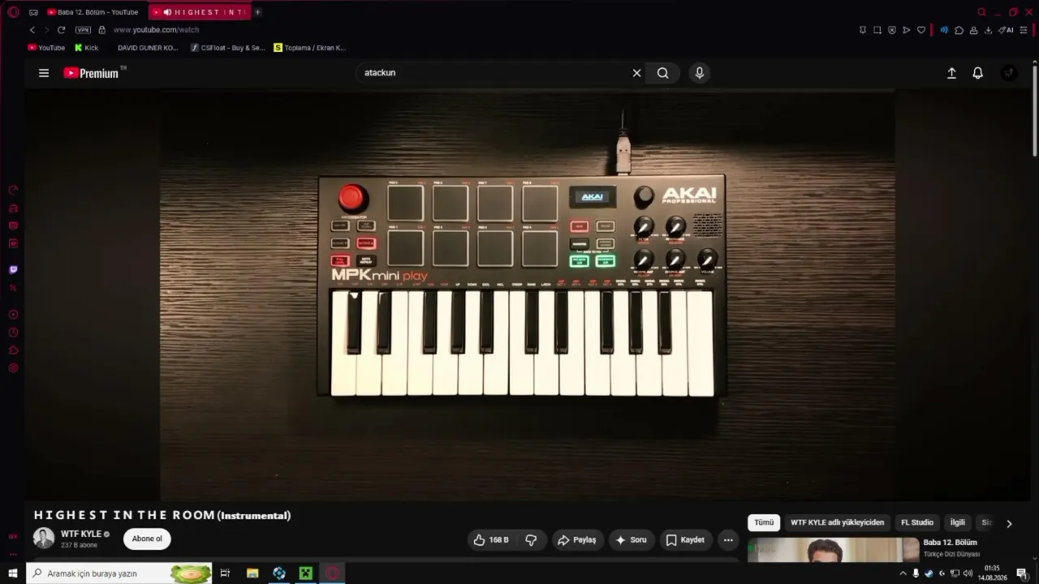Open browser downloads icon
This screenshot has height=584, width=1039.
988,30
